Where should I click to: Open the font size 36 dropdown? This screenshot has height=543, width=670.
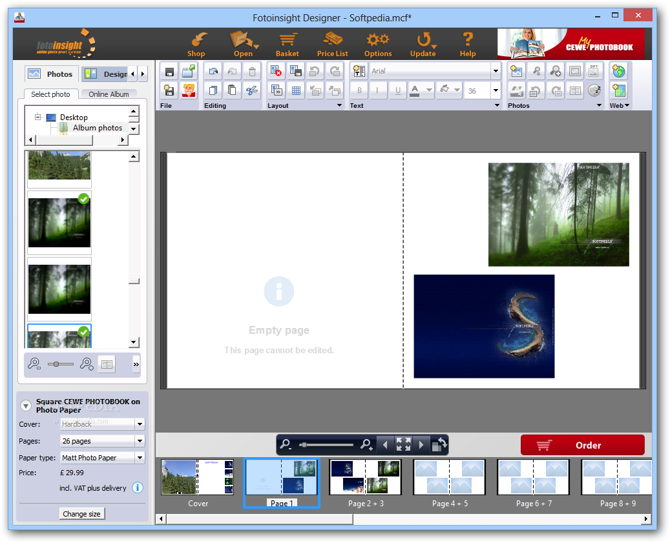coord(496,90)
